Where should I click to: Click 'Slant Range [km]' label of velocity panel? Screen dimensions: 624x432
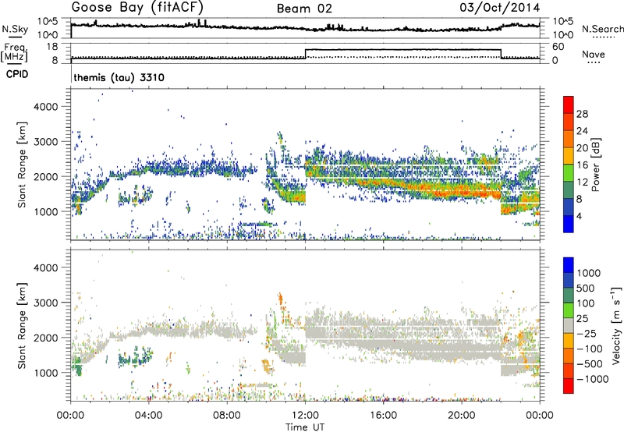coord(22,325)
